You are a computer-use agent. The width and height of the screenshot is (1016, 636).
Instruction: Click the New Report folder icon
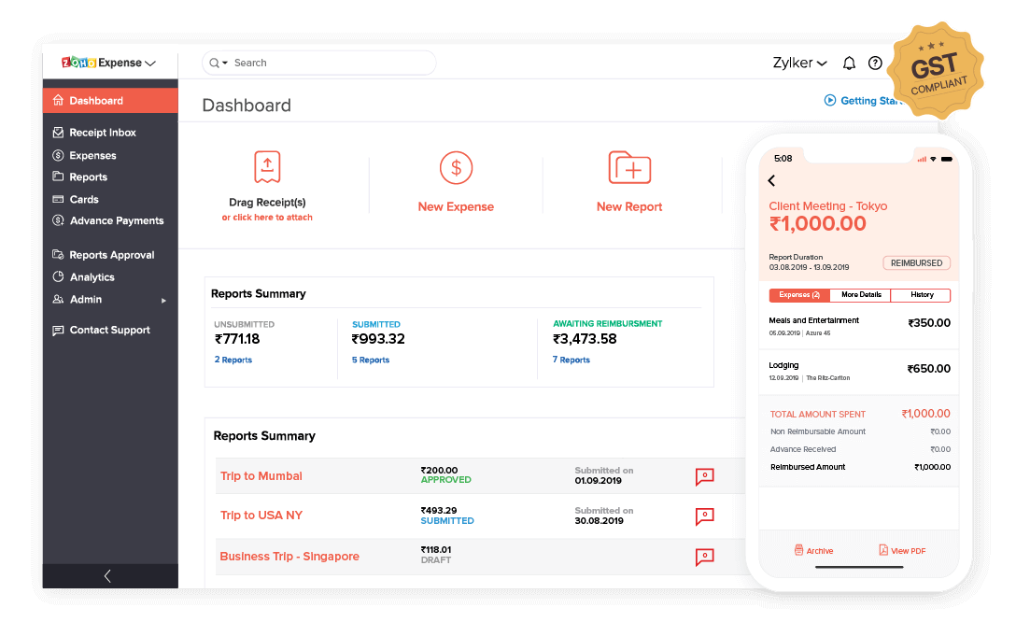click(x=629, y=168)
